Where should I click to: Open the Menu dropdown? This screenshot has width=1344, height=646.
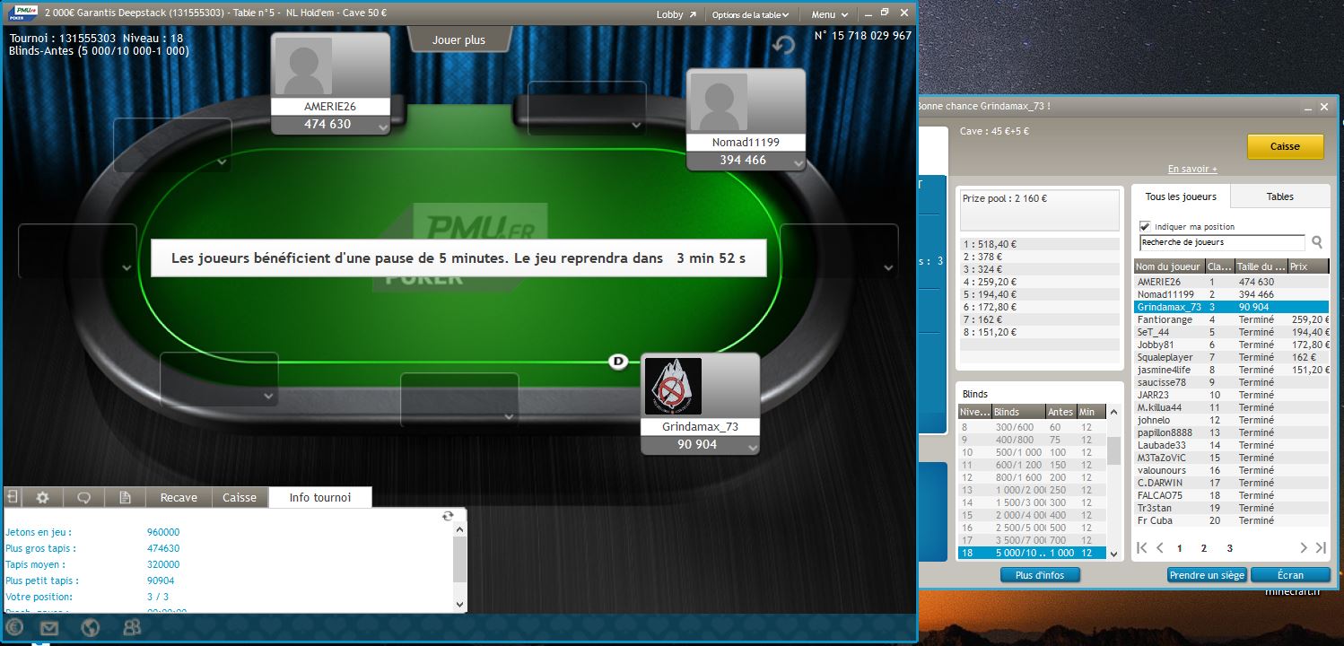coord(829,14)
